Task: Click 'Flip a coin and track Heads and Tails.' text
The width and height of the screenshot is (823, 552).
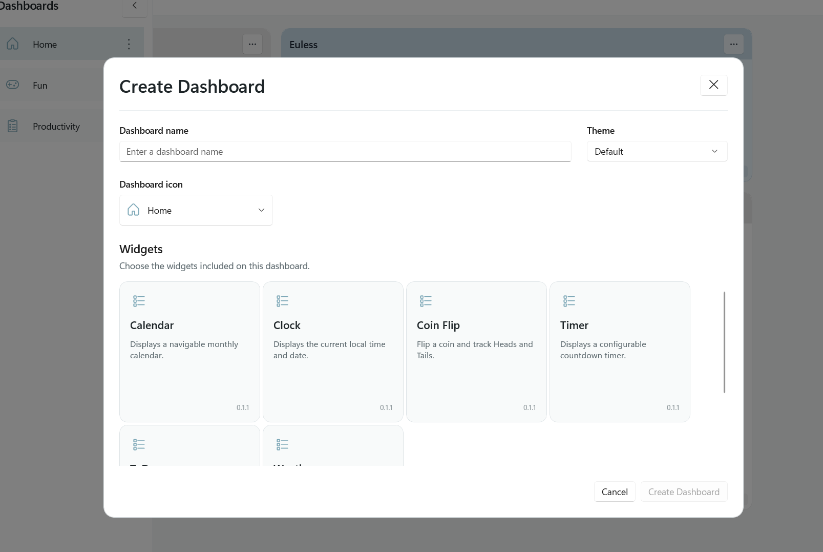Action: pyautogui.click(x=475, y=350)
